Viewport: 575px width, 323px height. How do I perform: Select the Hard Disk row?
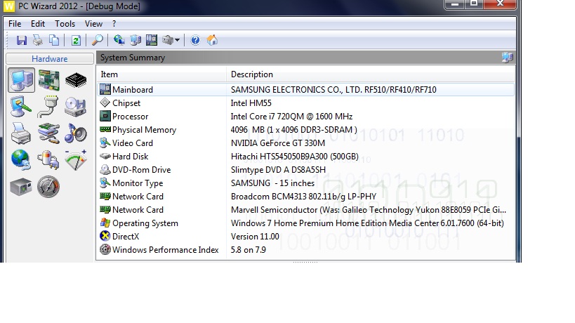(x=306, y=157)
